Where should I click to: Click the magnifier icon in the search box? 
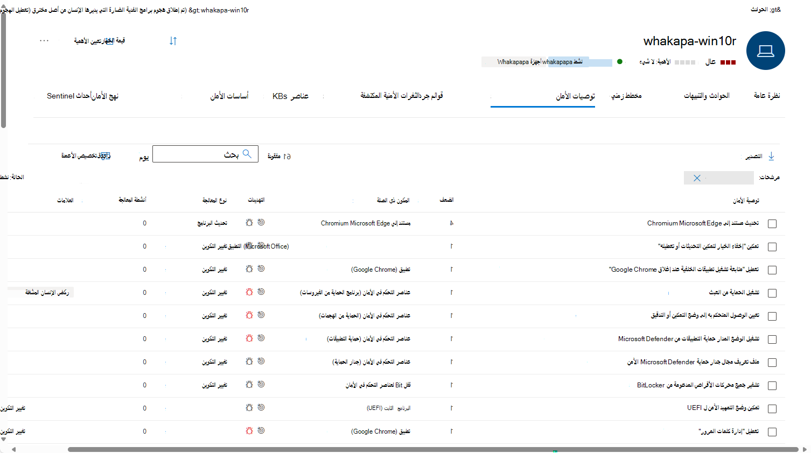click(247, 154)
